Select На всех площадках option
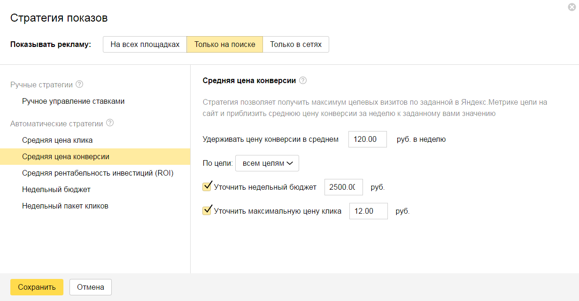Image resolution: width=579 pixels, height=301 pixels. (x=145, y=45)
